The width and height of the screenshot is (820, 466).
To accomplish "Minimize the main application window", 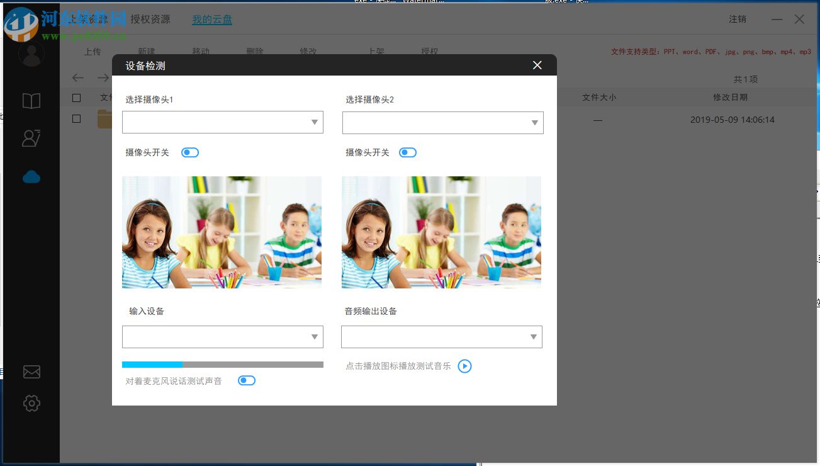I will [777, 19].
